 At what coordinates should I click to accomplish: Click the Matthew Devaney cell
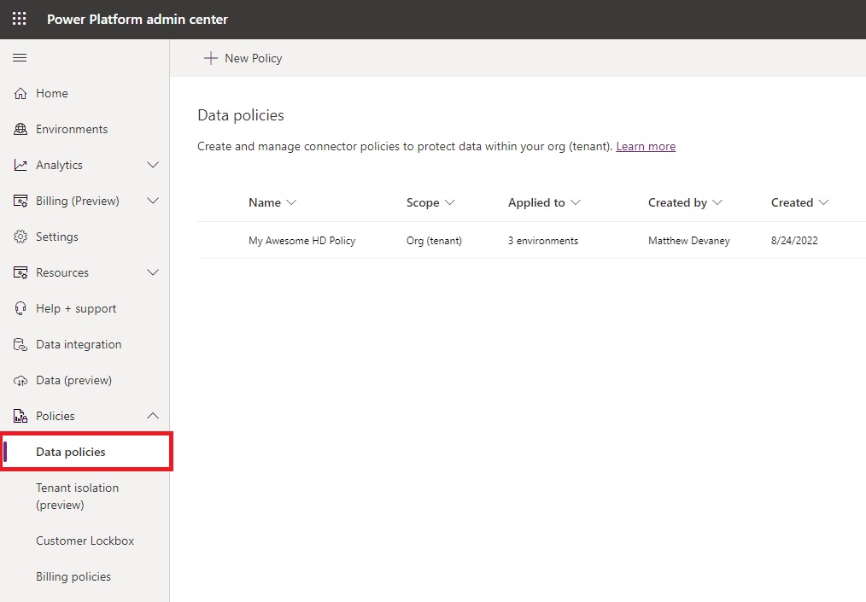(688, 241)
